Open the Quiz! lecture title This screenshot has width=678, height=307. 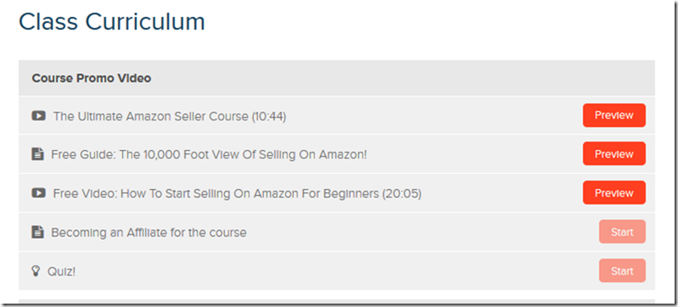(x=61, y=272)
